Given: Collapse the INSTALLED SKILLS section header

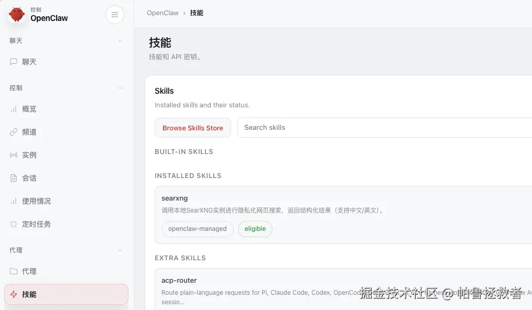Looking at the screenshot, I should tap(188, 175).
